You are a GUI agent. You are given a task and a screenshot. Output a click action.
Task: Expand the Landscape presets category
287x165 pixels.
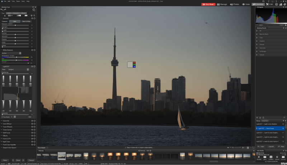pos(257,52)
